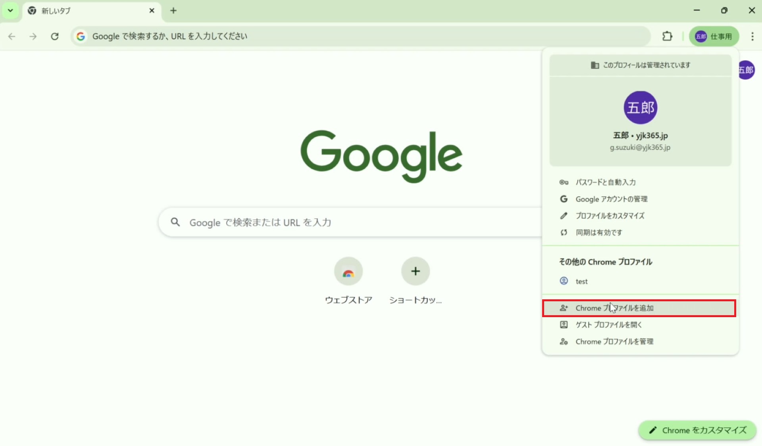Click the Google search box on page
Screen dimensions: 762x446
tap(349, 222)
